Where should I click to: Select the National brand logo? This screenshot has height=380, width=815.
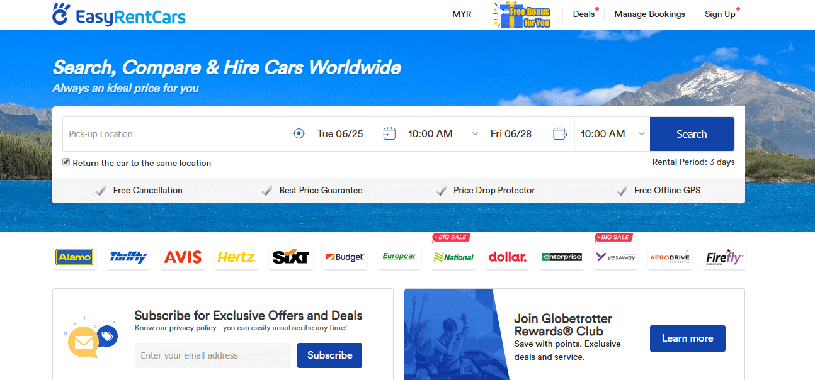click(x=453, y=257)
